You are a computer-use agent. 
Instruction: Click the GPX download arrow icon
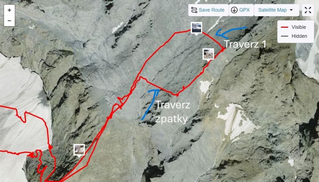[x=234, y=10]
